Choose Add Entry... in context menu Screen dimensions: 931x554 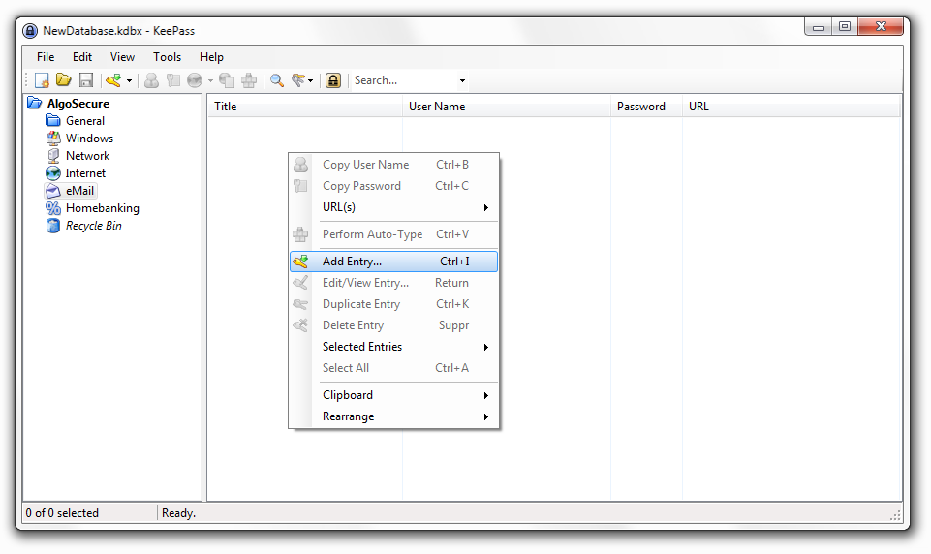tap(393, 262)
